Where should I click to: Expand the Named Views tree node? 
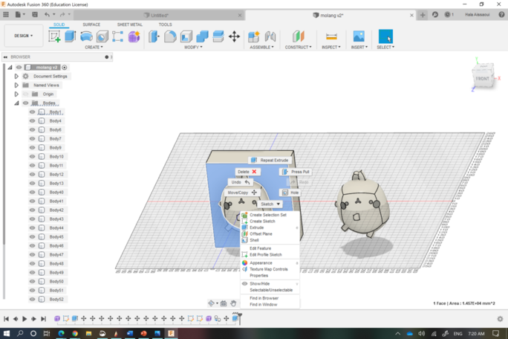point(16,85)
